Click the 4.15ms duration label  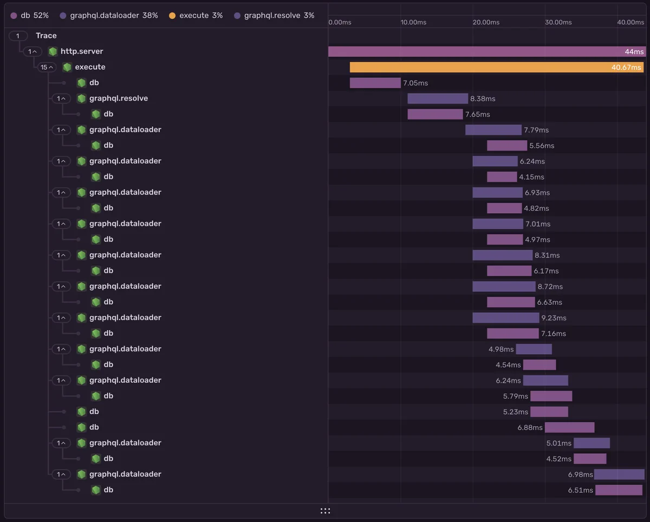tap(531, 177)
